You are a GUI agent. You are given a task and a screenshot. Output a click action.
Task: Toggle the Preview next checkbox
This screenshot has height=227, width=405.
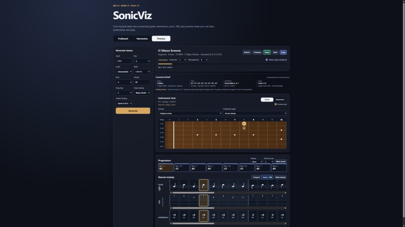(275, 104)
